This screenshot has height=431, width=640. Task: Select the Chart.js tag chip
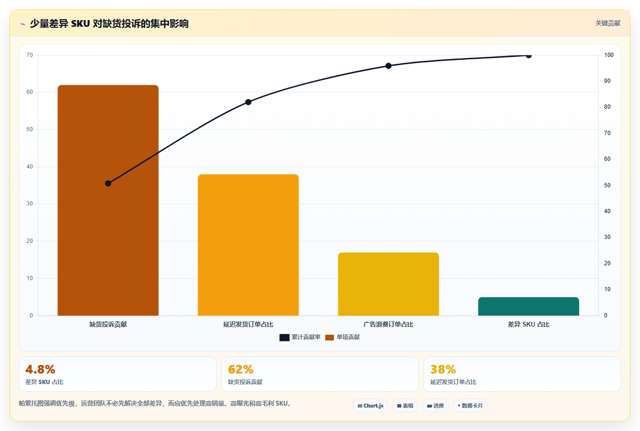(370, 406)
